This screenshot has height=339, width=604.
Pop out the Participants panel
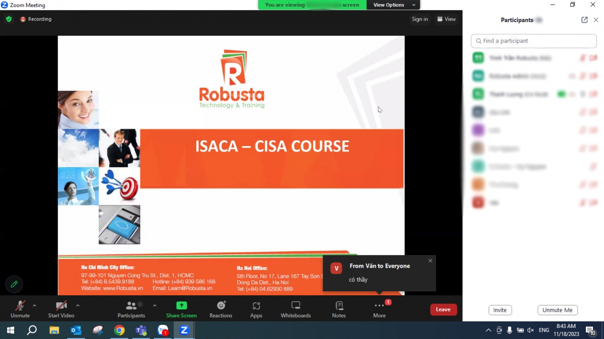click(584, 20)
